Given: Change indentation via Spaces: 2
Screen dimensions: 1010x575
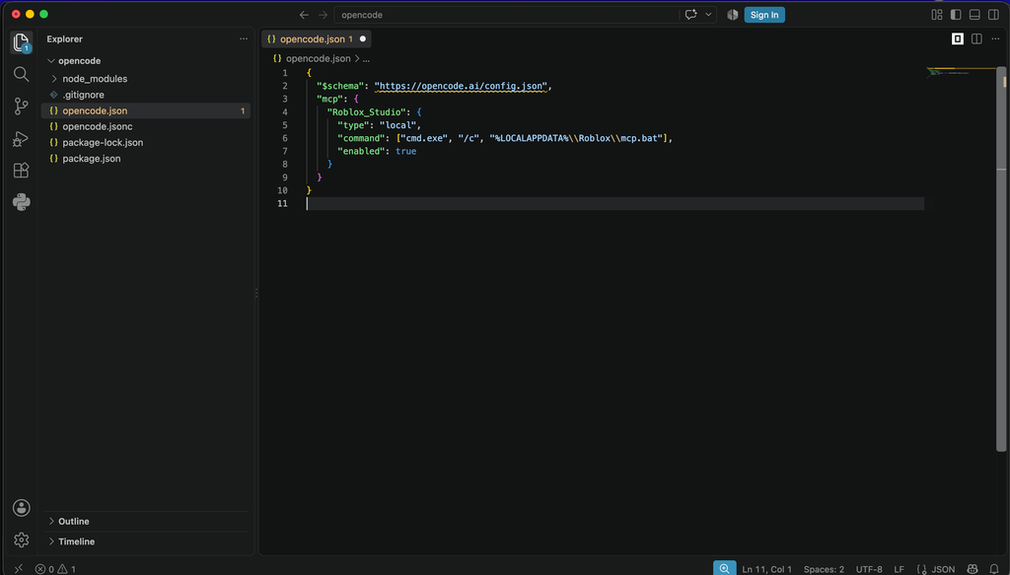Looking at the screenshot, I should (x=824, y=569).
